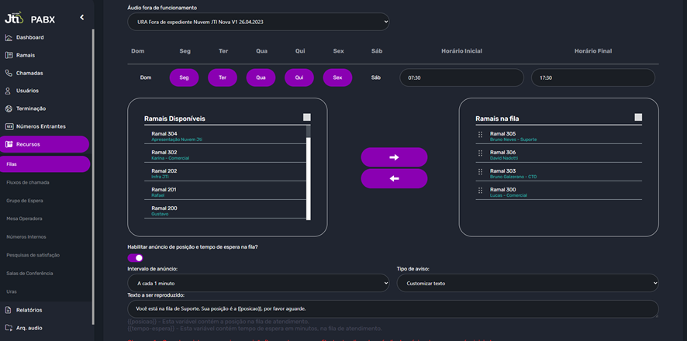Click the Terminação icon in sidebar
The width and height of the screenshot is (687, 341).
coord(9,108)
